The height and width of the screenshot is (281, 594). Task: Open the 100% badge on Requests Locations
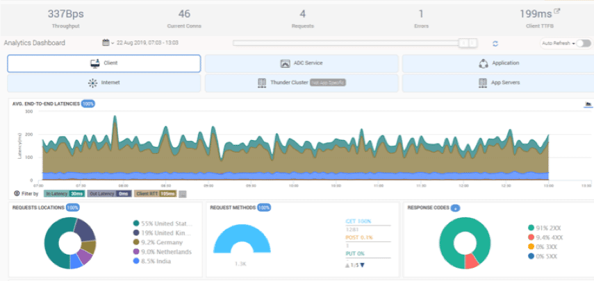[72, 207]
